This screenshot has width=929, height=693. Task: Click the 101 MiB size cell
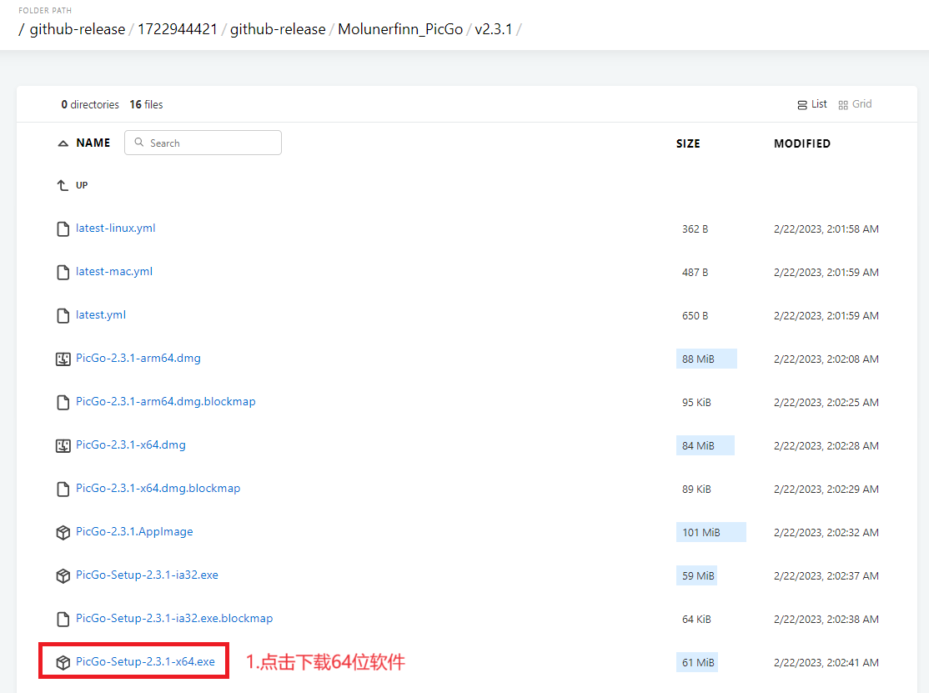point(711,532)
